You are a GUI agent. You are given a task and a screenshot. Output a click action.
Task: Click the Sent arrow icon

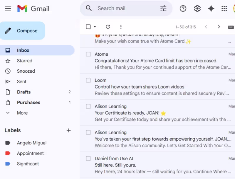click(8, 81)
